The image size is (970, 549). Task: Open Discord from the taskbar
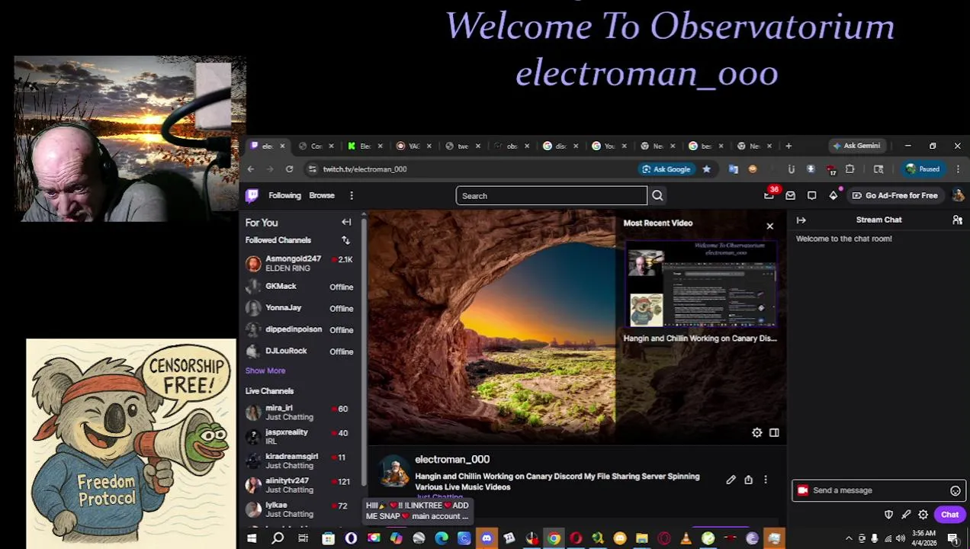click(487, 538)
